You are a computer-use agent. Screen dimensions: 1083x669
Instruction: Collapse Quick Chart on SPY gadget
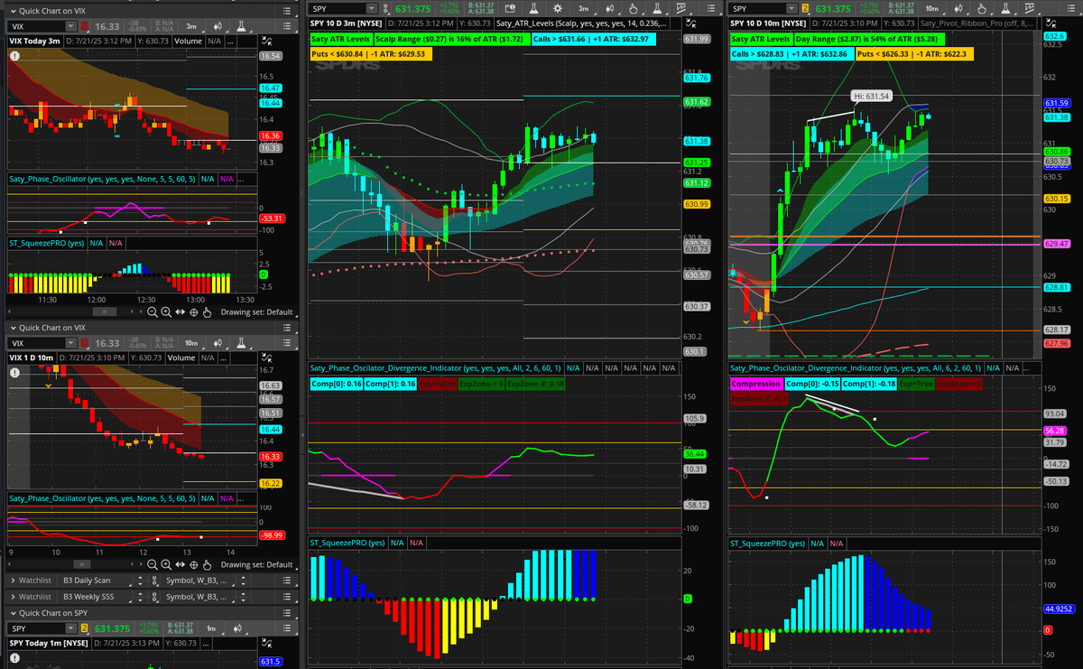coord(14,613)
